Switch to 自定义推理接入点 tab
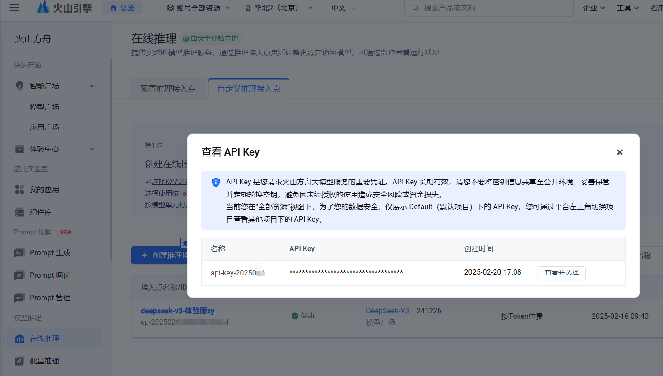This screenshot has height=376, width=663. click(x=249, y=89)
